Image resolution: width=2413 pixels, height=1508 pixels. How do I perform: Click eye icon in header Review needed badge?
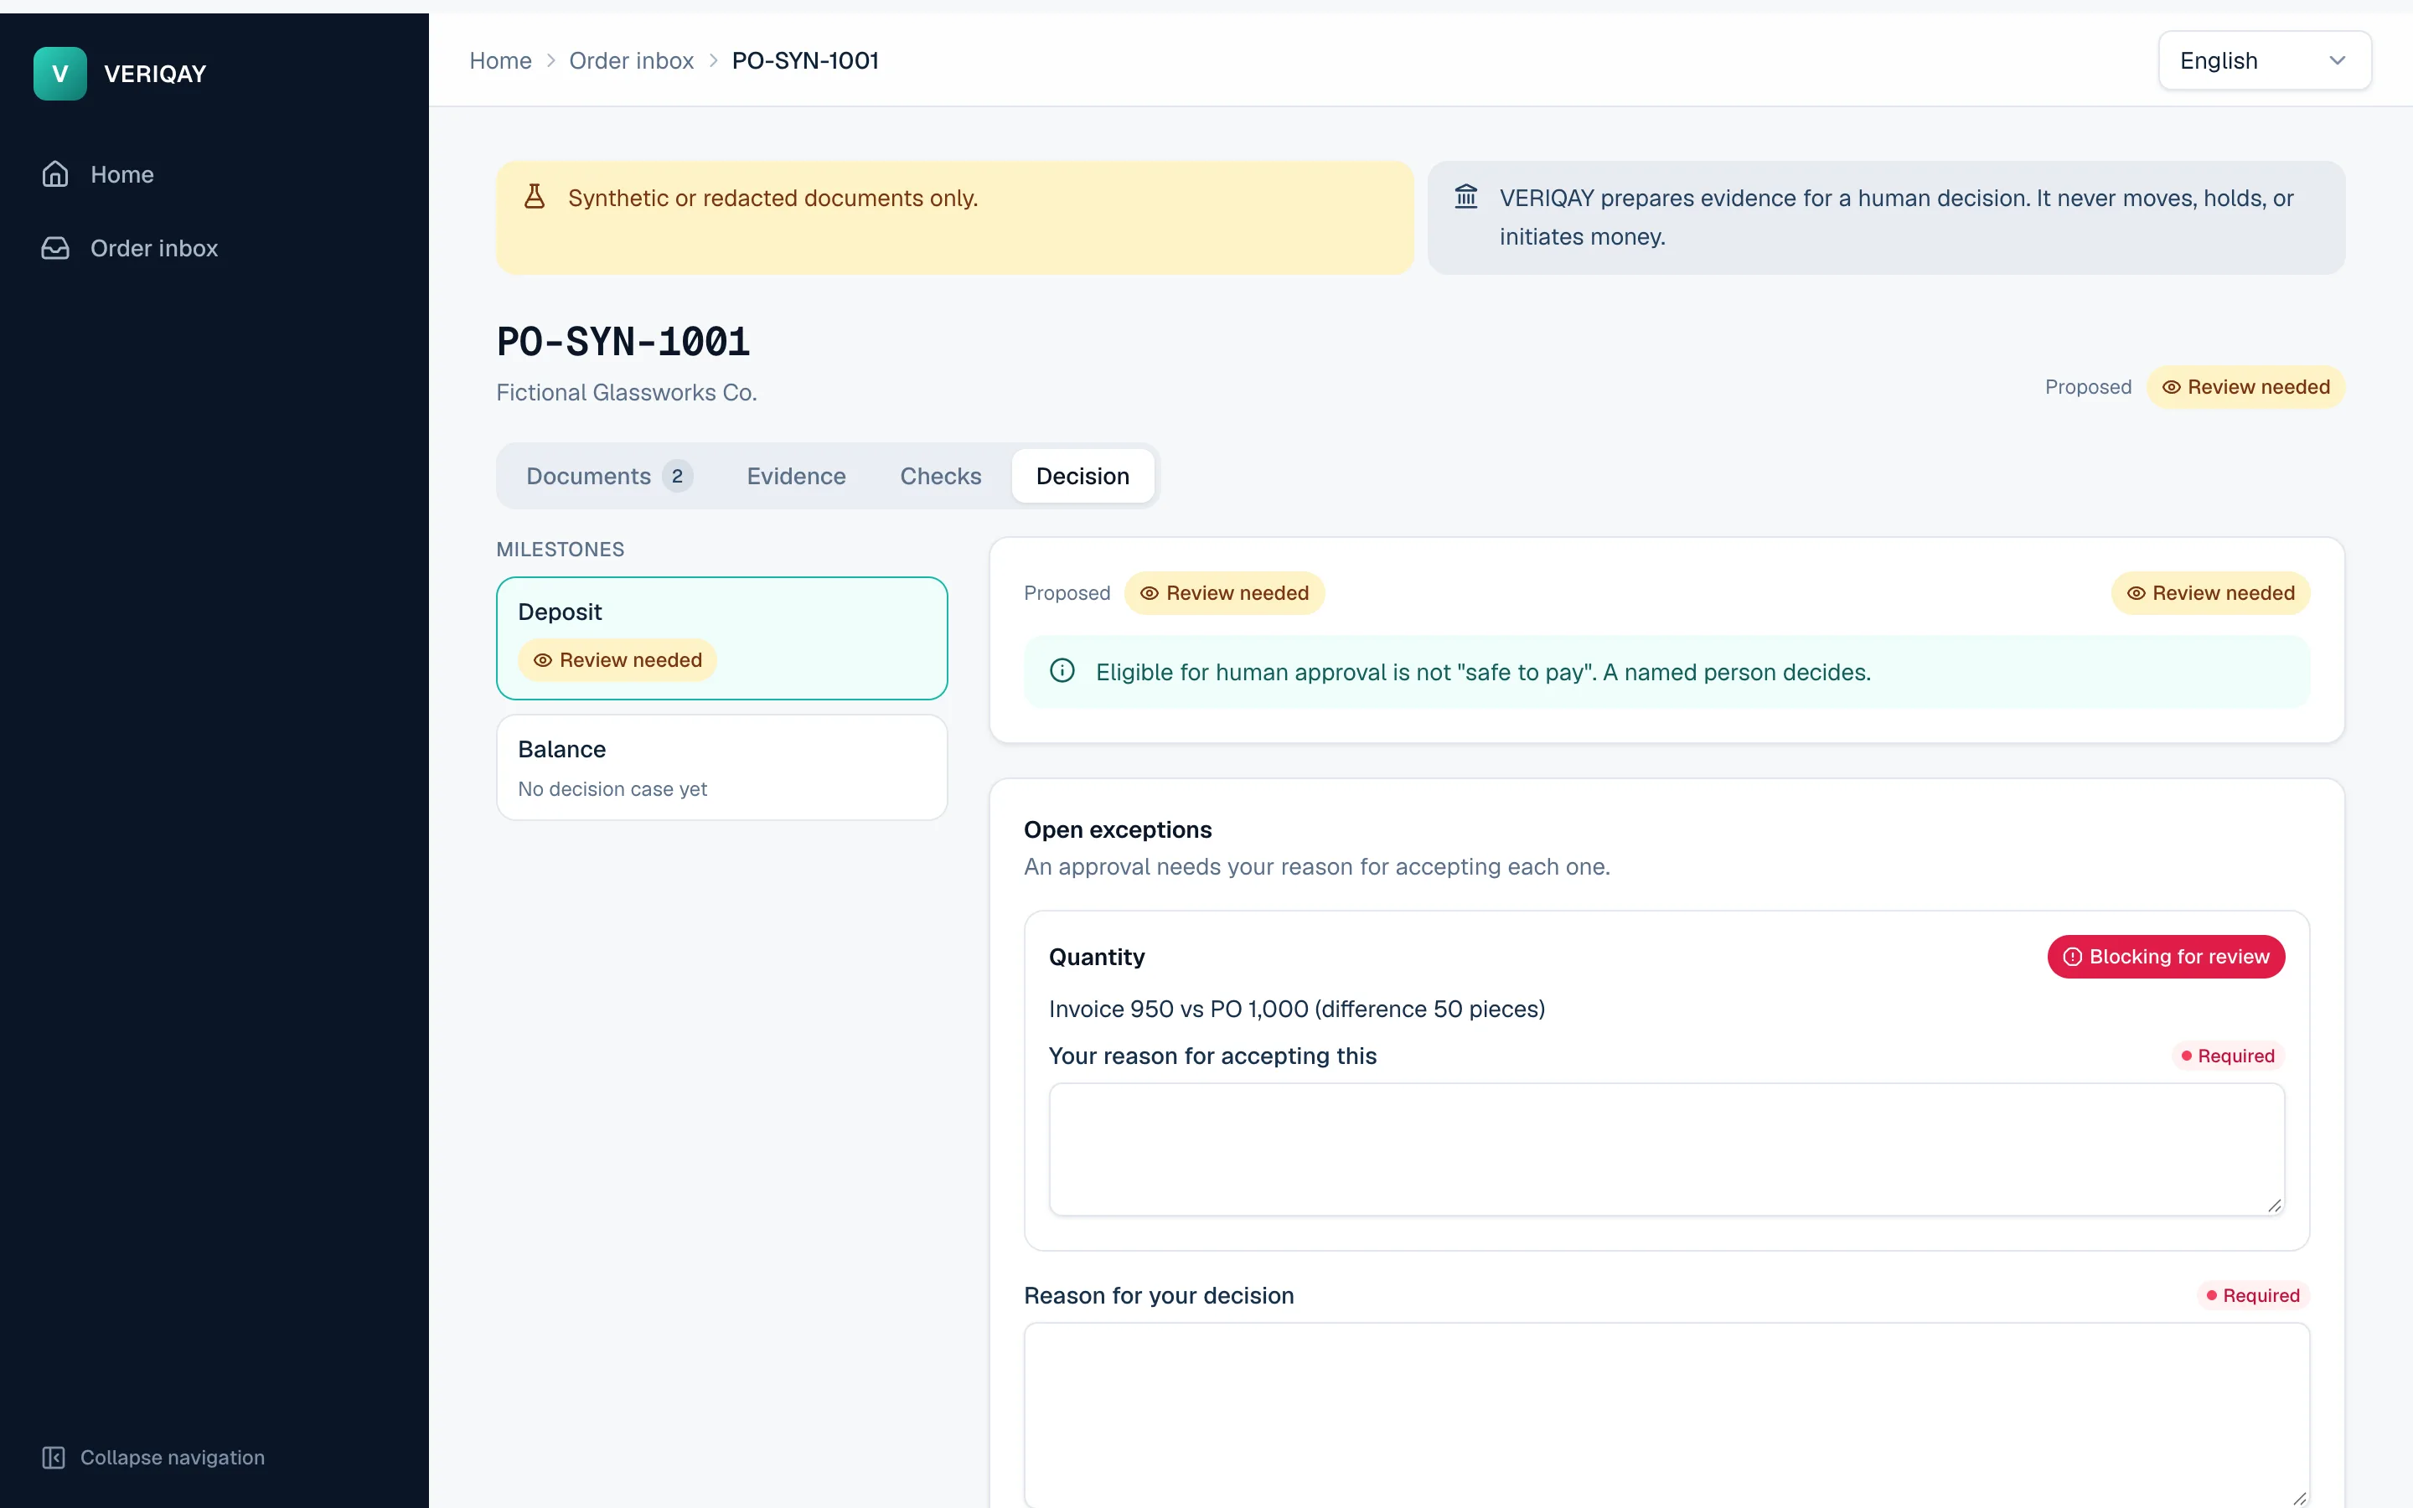[x=2171, y=387]
